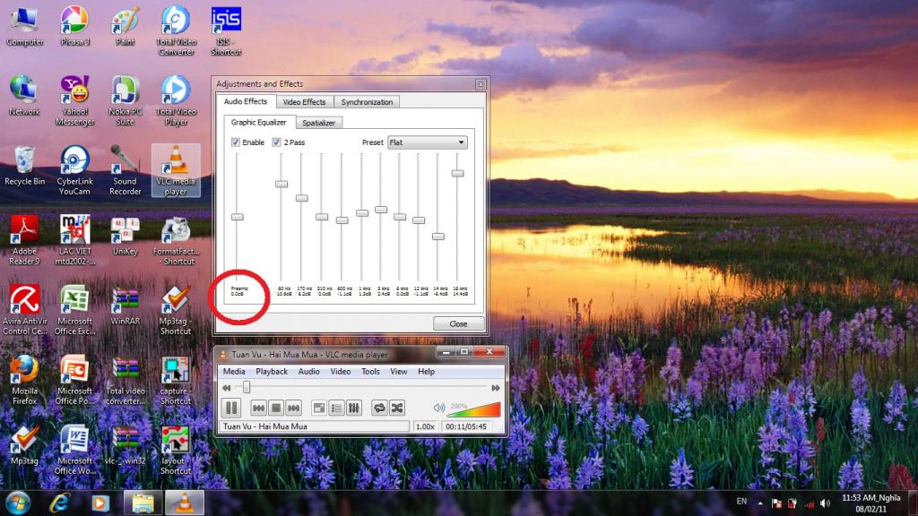Open the Preset dropdown showing Flat

click(428, 142)
